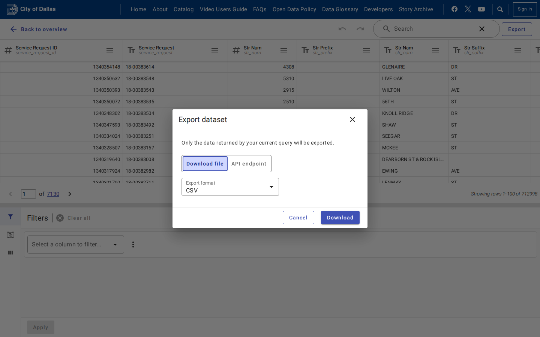Click the Sign In button
Image resolution: width=540 pixels, height=337 pixels.
[x=525, y=9]
